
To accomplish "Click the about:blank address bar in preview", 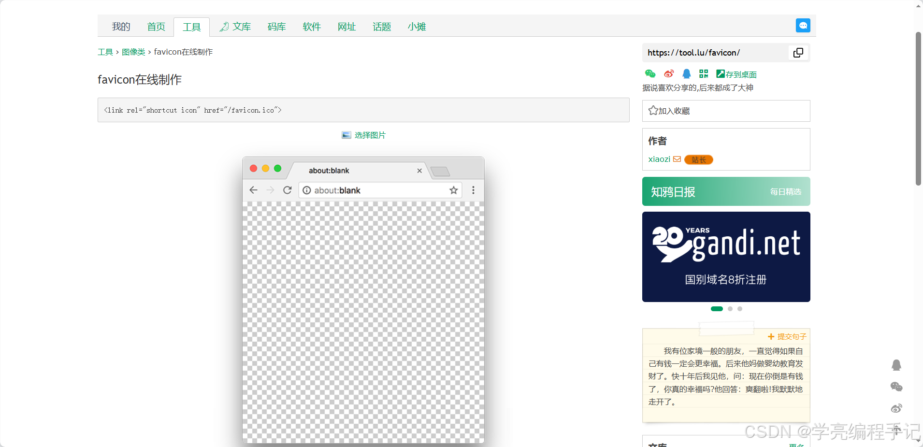I will (380, 190).
